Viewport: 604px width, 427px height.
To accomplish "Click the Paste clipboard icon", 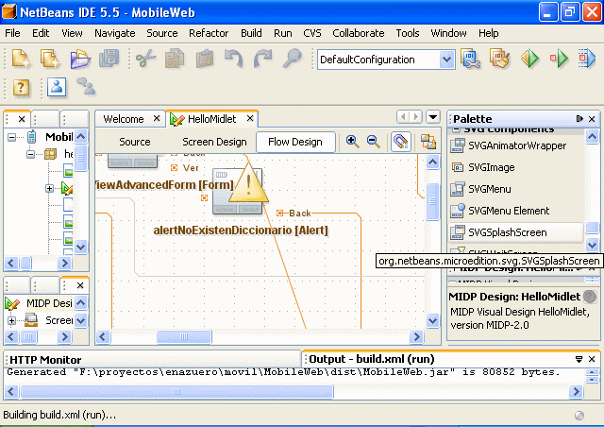I will (x=205, y=59).
